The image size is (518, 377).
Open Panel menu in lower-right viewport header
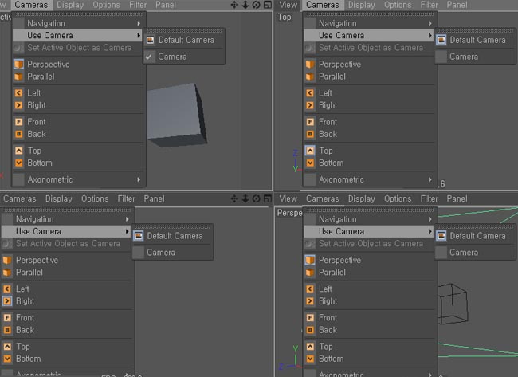click(x=457, y=198)
